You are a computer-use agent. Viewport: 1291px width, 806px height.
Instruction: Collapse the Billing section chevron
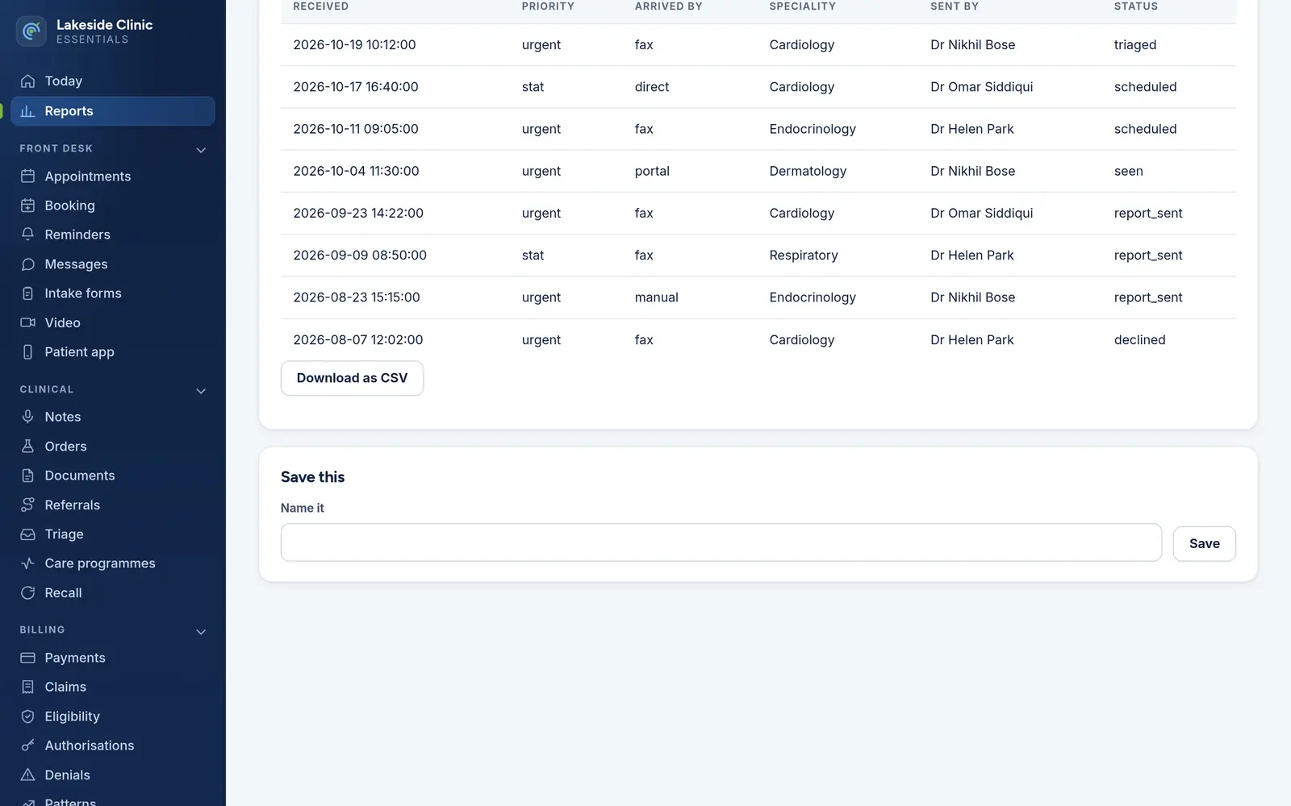(201, 632)
